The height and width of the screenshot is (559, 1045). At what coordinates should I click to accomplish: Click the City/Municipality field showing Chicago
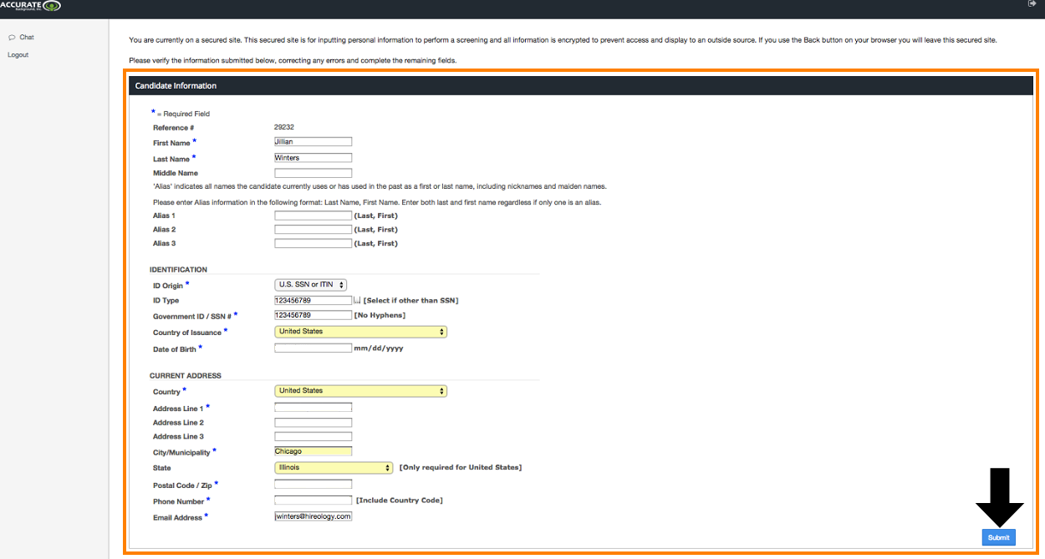[x=313, y=451]
